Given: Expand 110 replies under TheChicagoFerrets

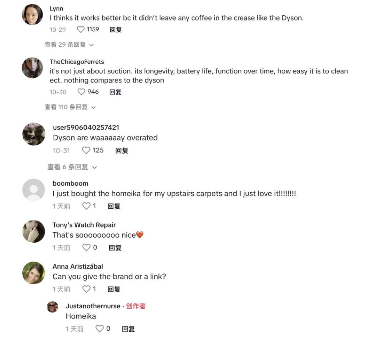Looking at the screenshot, I should point(70,107).
